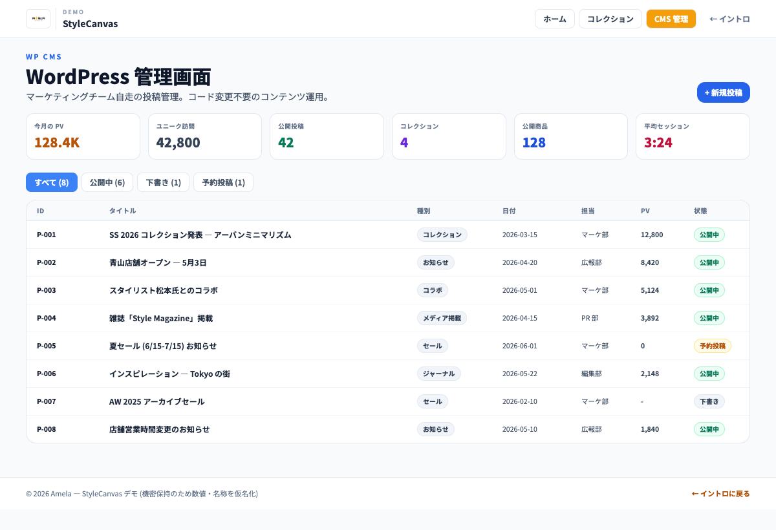Click the 公開中 badge in row P-003
Screen dimensions: 776x530
709,290
